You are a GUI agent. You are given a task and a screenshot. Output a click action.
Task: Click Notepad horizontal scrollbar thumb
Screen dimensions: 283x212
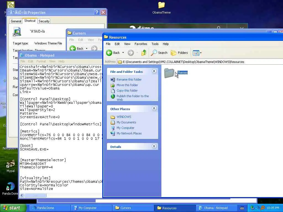click(35, 195)
